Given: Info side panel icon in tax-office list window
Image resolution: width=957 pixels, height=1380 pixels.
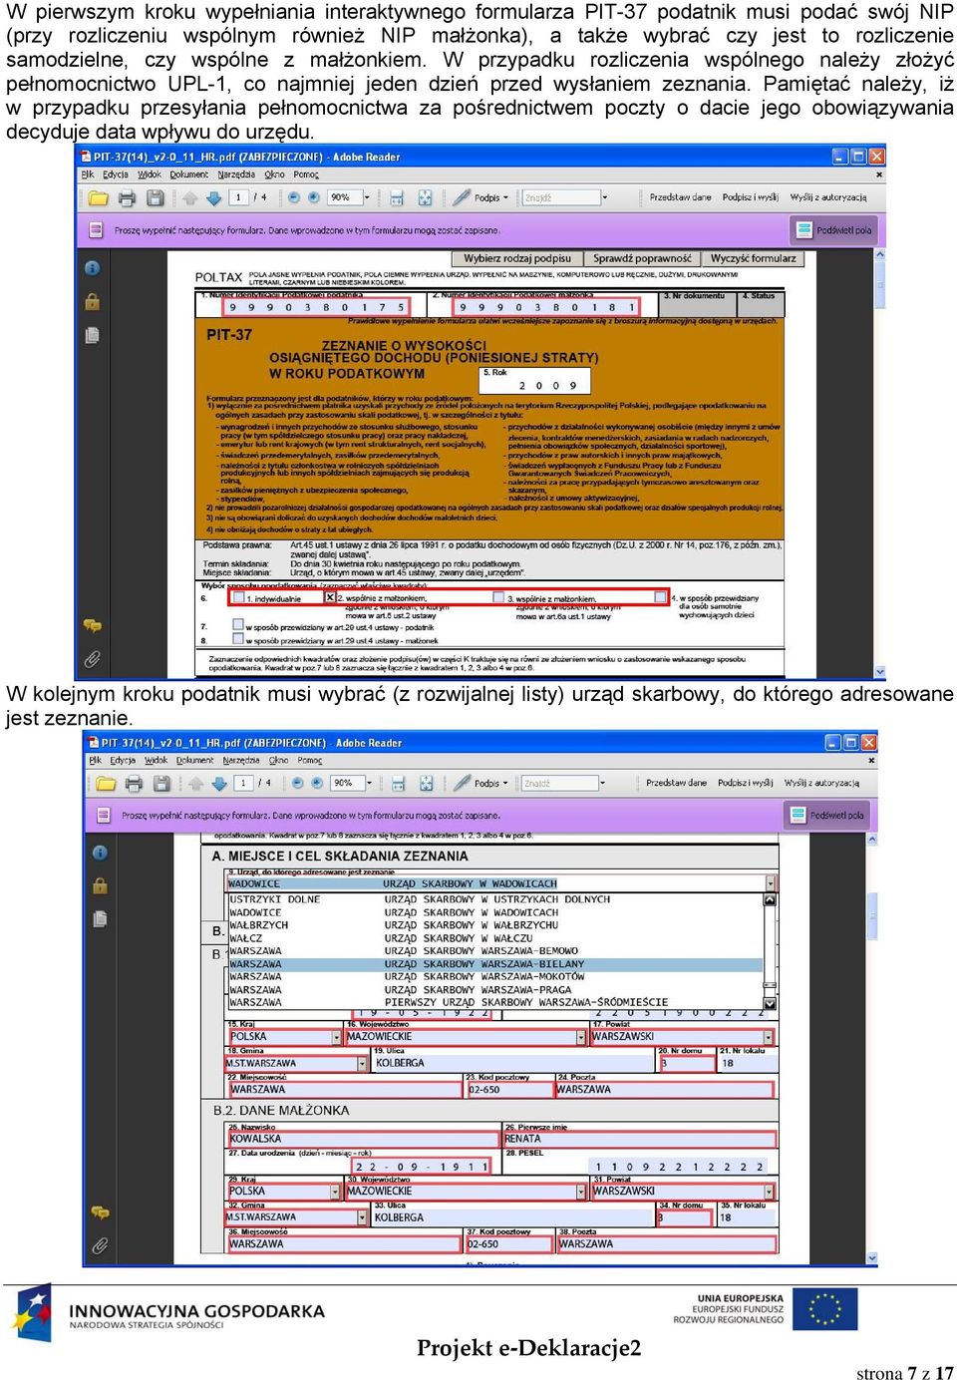Looking at the screenshot, I should (100, 853).
